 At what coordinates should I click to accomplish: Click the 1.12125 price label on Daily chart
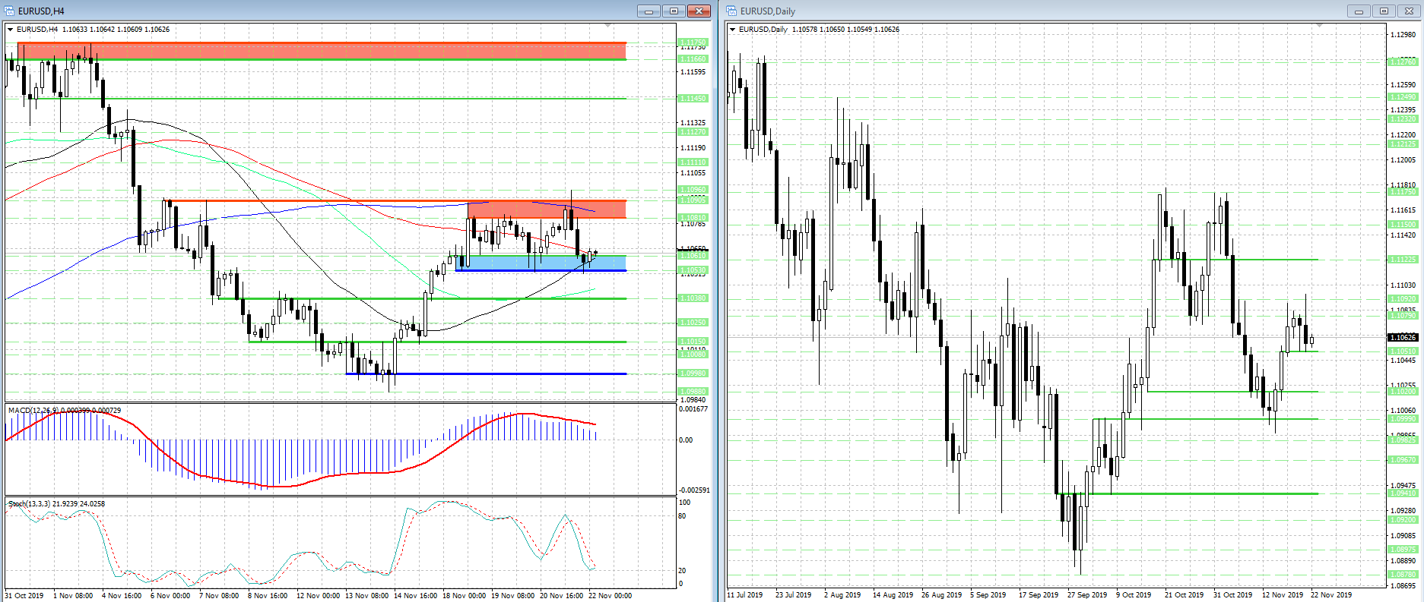click(x=1403, y=144)
